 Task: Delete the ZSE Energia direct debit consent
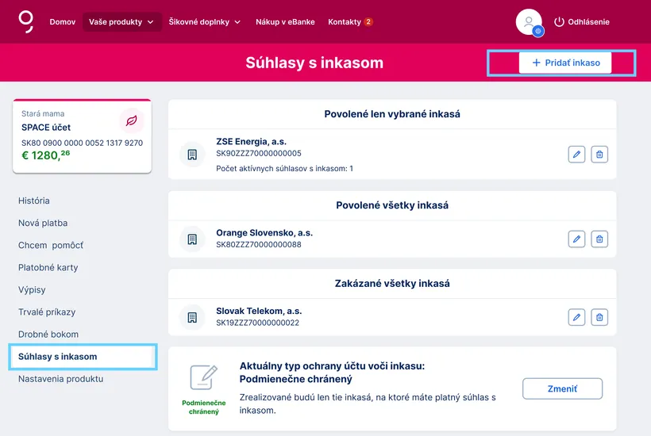click(x=599, y=155)
